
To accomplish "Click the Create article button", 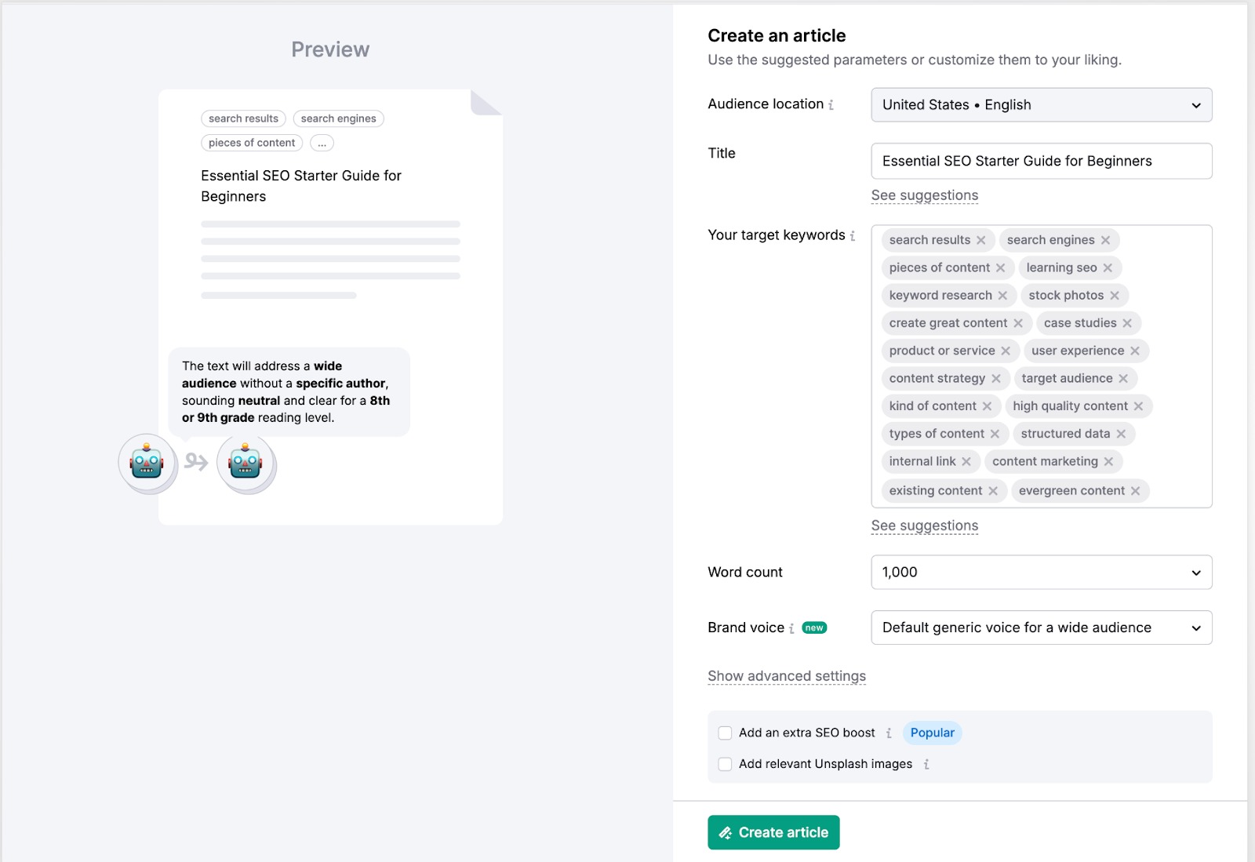I will (x=773, y=832).
